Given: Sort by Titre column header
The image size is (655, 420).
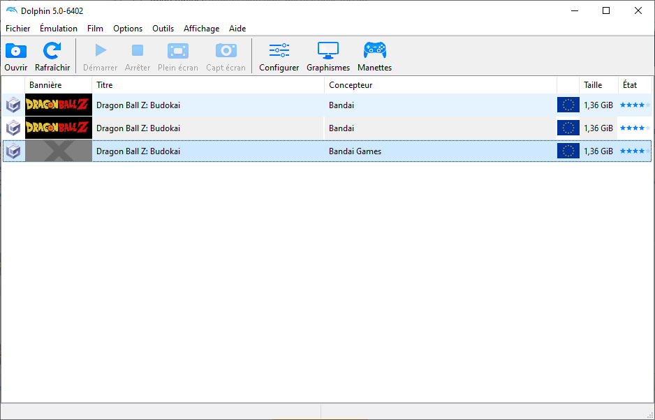Looking at the screenshot, I should pos(208,84).
